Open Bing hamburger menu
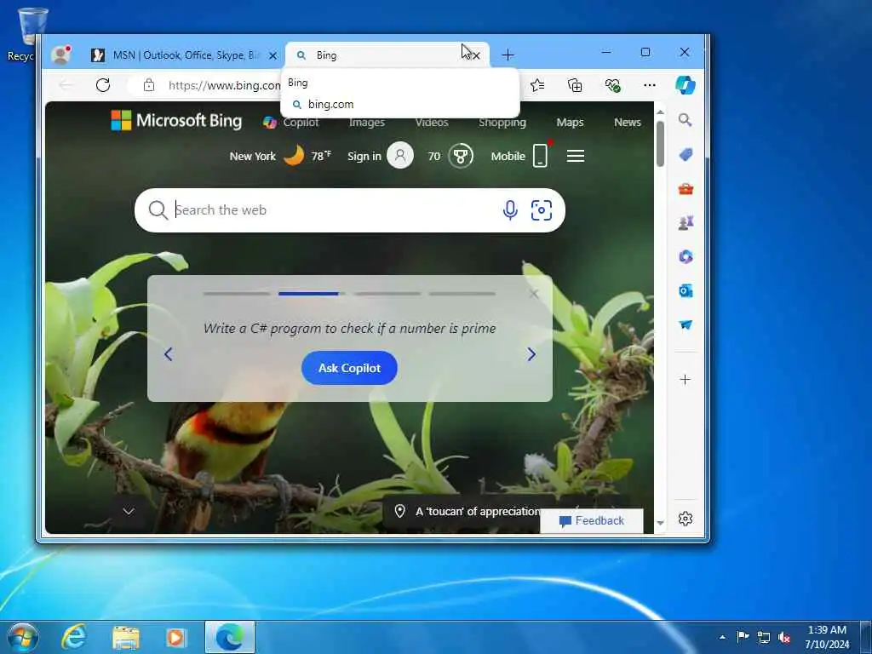Image resolution: width=872 pixels, height=654 pixels. click(x=575, y=157)
